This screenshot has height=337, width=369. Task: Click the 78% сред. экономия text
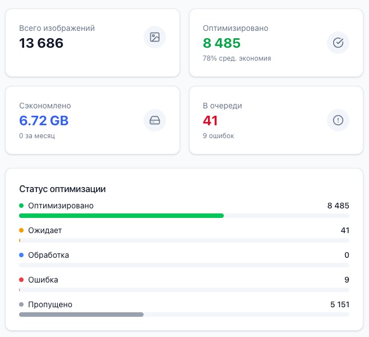[237, 58]
